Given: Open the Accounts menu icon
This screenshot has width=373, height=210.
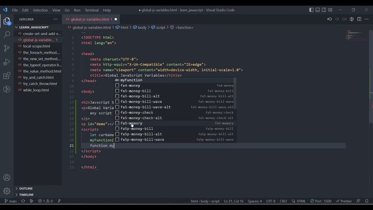Looking at the screenshot, I should click(x=6, y=177).
